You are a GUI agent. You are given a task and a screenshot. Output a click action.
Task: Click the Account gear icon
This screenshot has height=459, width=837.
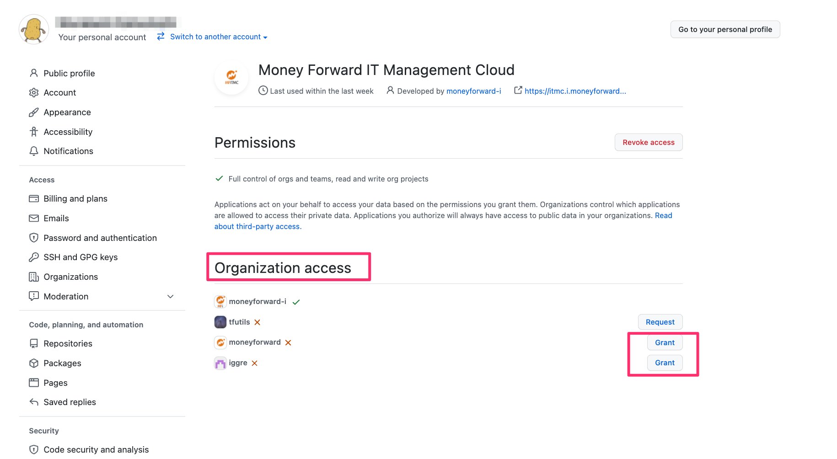pos(34,93)
